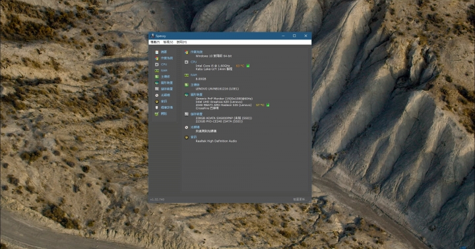This screenshot has height=249, width=475.
Task: Click the RAM stick icon in summary panel
Action: [186, 75]
